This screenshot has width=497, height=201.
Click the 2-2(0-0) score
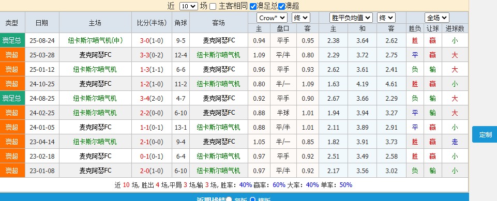152,113
